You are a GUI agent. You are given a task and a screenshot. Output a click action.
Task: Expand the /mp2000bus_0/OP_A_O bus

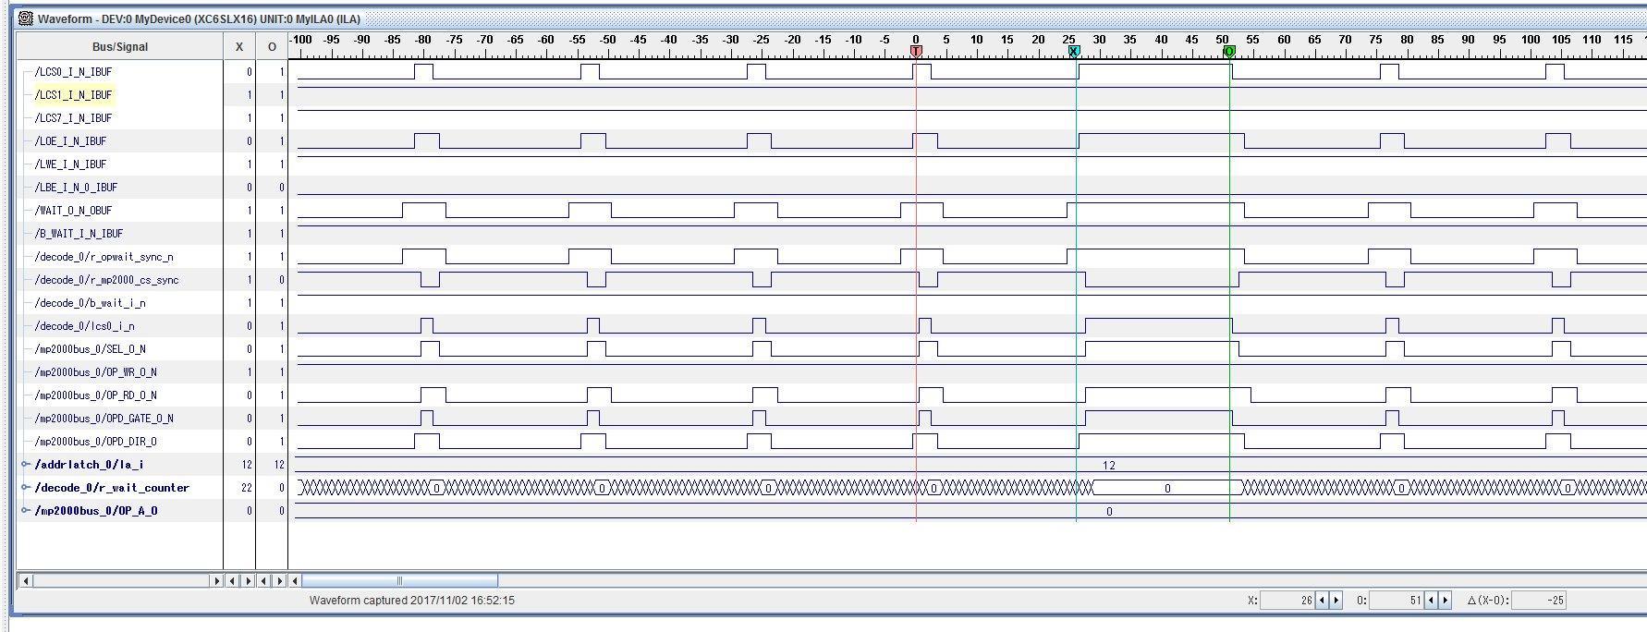pyautogui.click(x=26, y=510)
